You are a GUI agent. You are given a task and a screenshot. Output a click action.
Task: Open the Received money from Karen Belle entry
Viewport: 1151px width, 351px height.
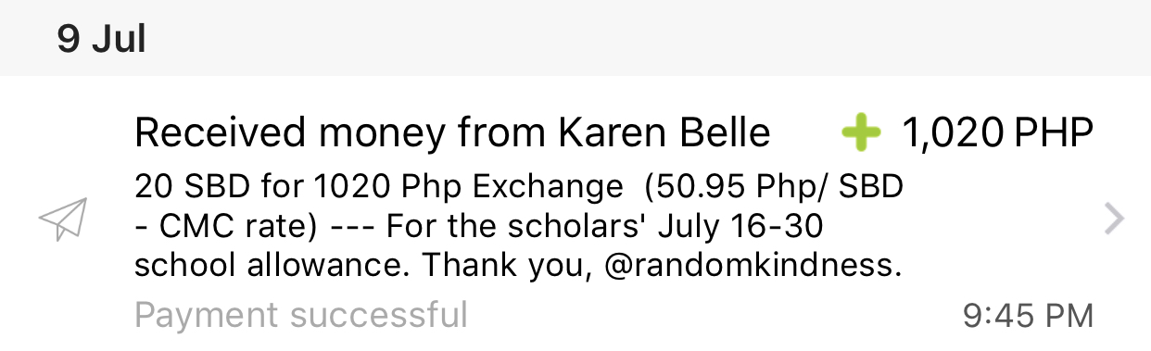pos(575,213)
